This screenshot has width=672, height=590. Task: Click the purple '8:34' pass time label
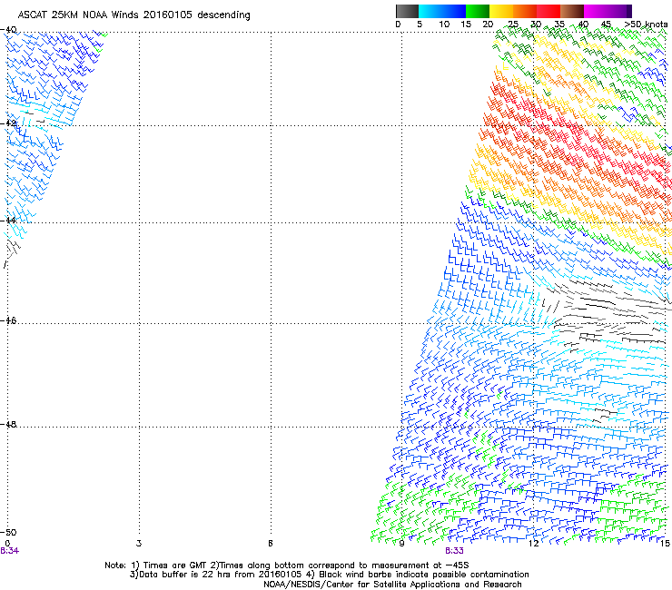point(9,551)
